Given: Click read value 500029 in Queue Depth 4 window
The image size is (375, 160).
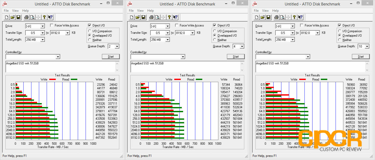Looking at the screenshot, I should point(237,104).
